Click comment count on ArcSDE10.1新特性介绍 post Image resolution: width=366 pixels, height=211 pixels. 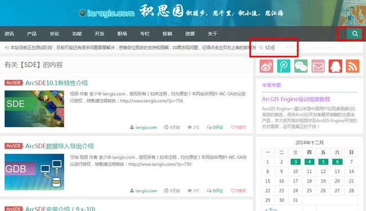[x=215, y=127]
